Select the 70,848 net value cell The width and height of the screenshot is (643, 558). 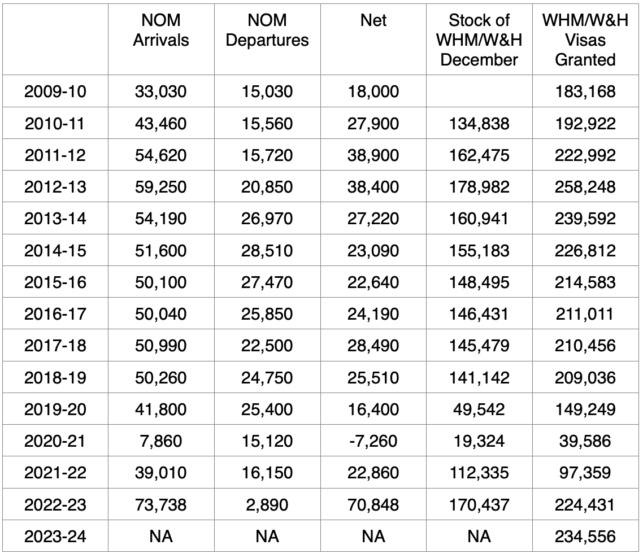[x=373, y=504]
